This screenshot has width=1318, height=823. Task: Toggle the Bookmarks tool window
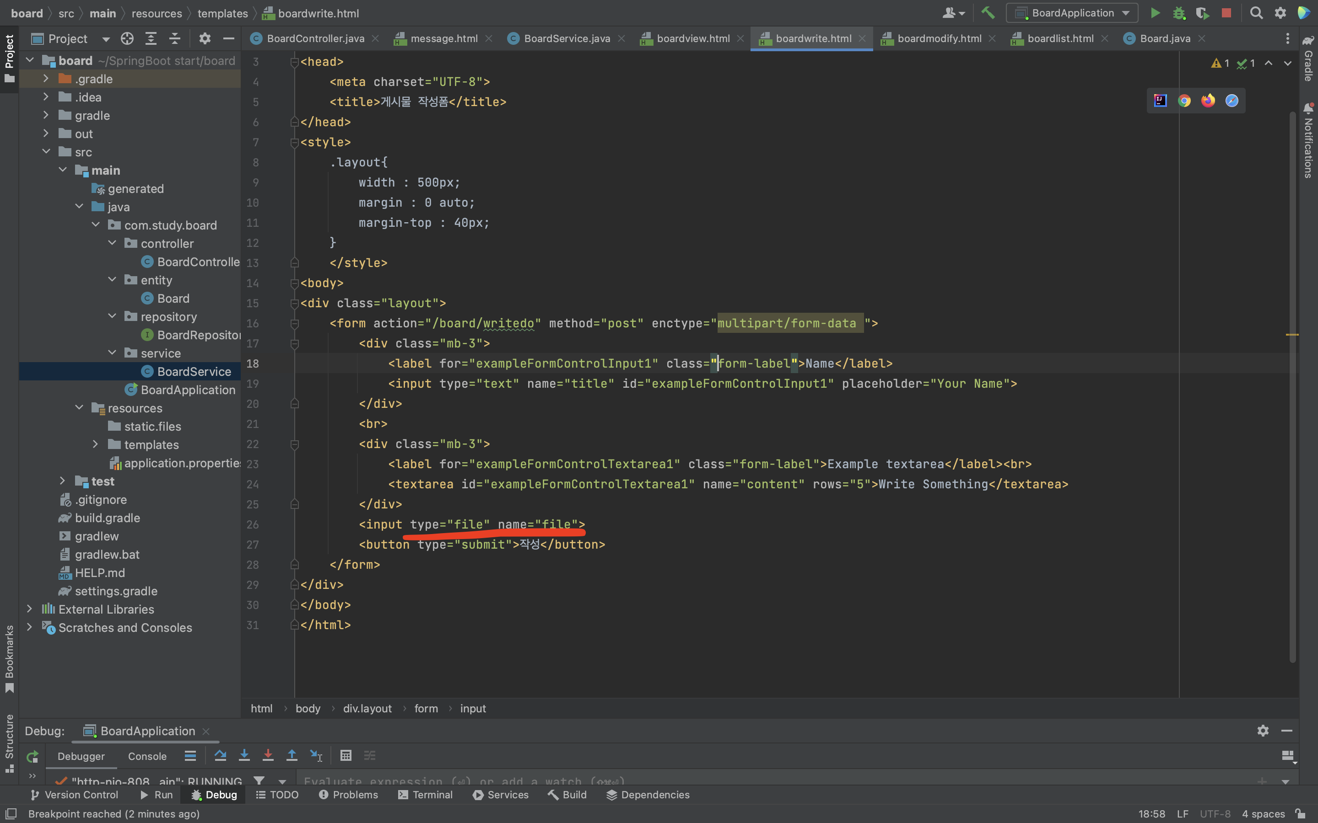pyautogui.click(x=9, y=658)
